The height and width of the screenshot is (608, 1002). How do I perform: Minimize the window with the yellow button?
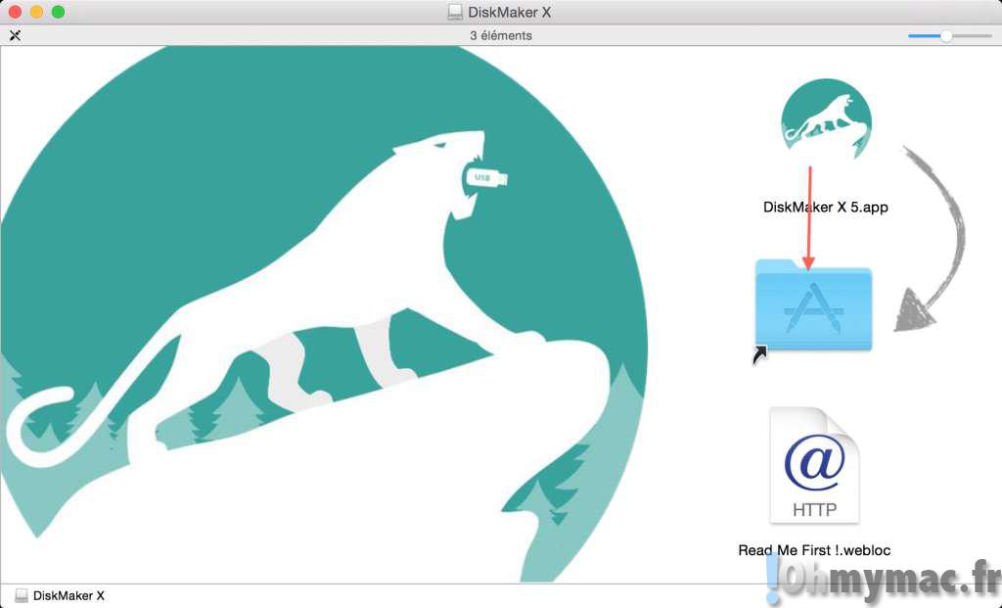click(x=36, y=12)
